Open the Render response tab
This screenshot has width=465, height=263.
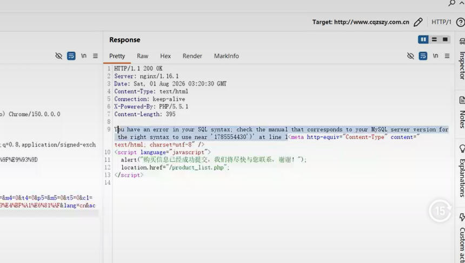pos(192,56)
